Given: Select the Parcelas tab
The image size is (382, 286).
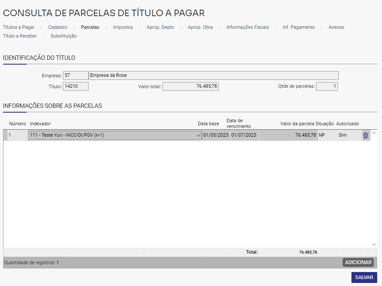Looking at the screenshot, I should pyautogui.click(x=90, y=27).
